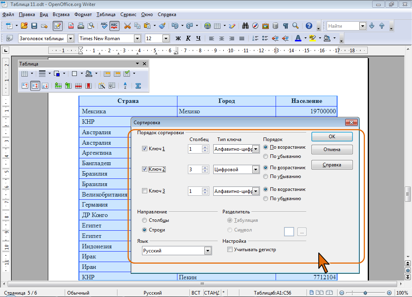Open Times New Roman font dropdown
Screen dimensions: 412x297
tap(138, 38)
